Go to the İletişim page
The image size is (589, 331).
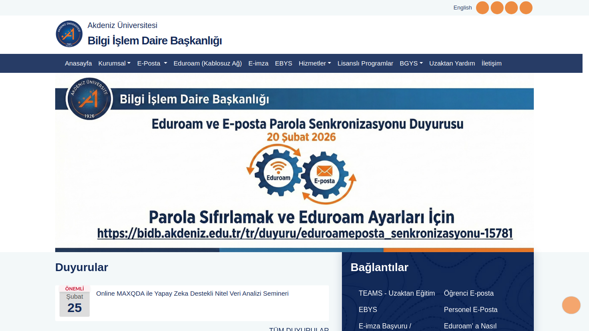click(x=492, y=63)
